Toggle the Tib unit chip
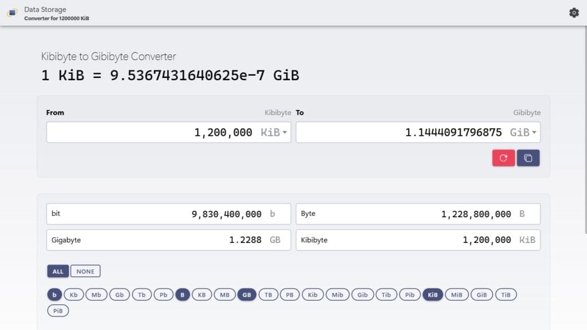Screen dimensions: 587x330 click(386, 295)
